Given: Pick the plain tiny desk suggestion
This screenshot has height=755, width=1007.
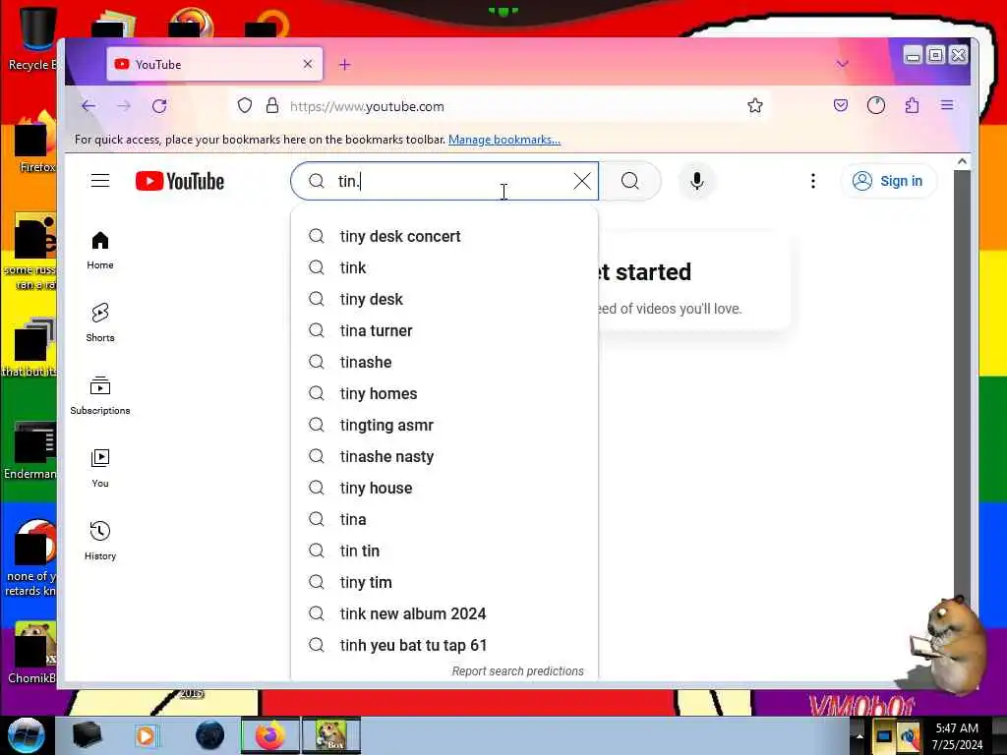Looking at the screenshot, I should click(444, 299).
